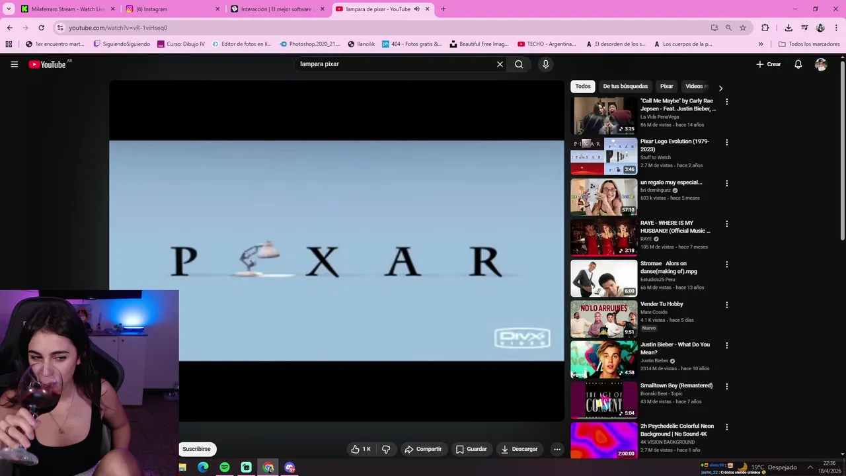The image size is (846, 476).
Task: Open Chrome from the taskbar
Action: pos(268,467)
